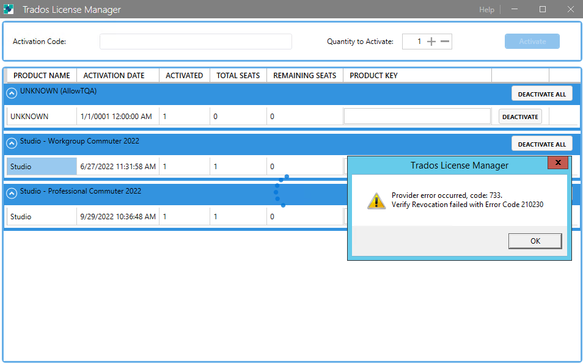
Task: Close the error dialog with red X
Action: 558,162
